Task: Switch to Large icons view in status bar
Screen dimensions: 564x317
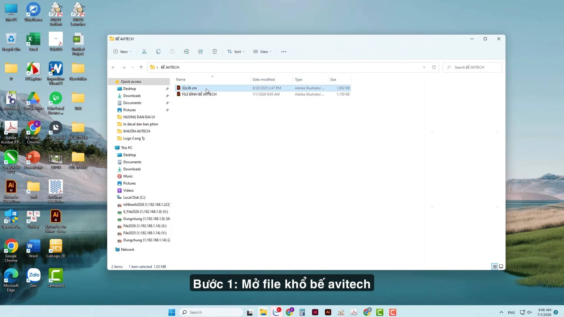Action: point(501,267)
